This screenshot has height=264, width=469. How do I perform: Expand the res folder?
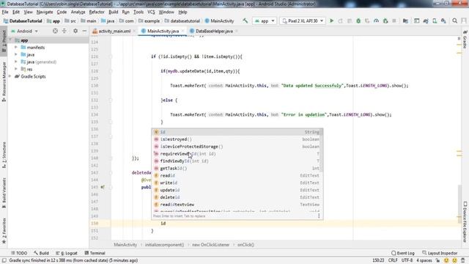pos(16,69)
